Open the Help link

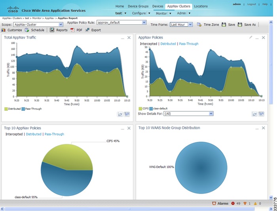[265, 4]
